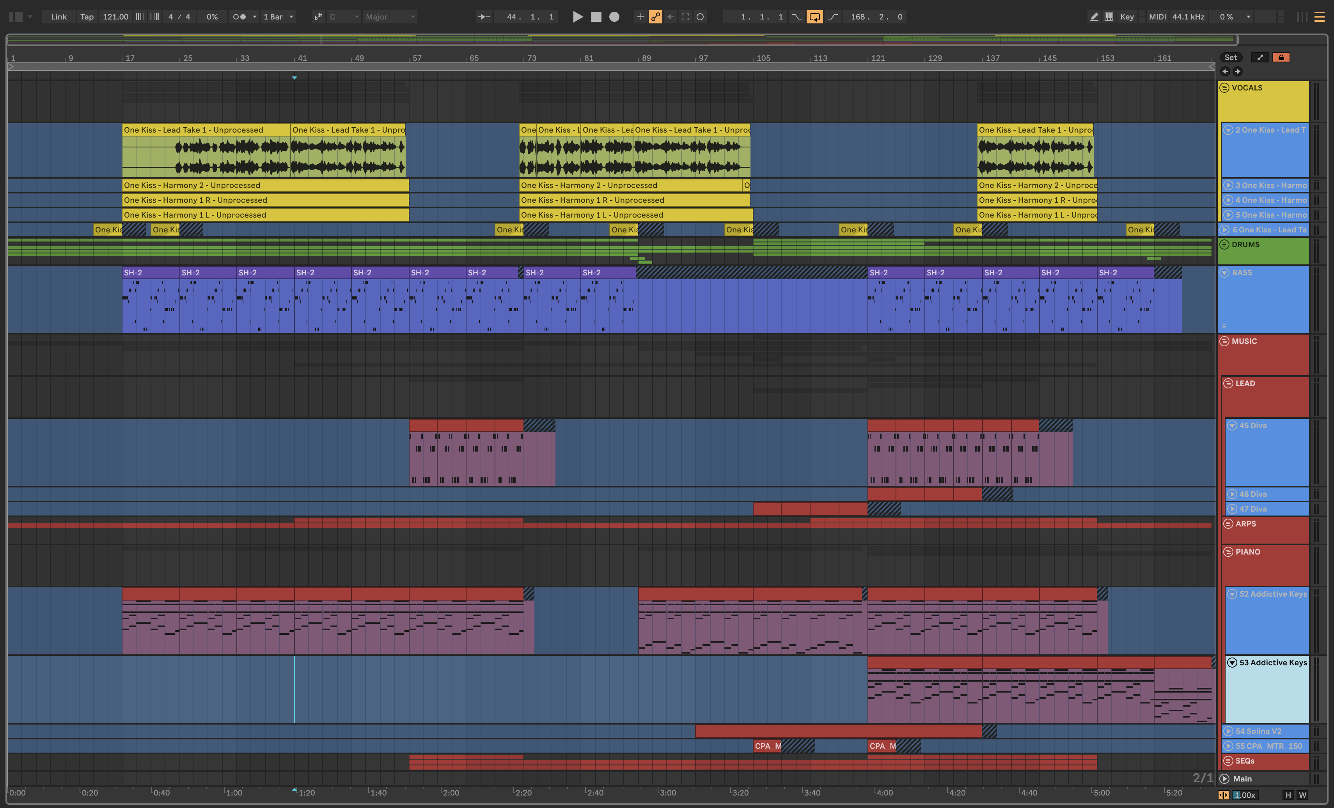The image size is (1334, 808).
Task: Click the Follow playback arrow icon
Action: 483,17
